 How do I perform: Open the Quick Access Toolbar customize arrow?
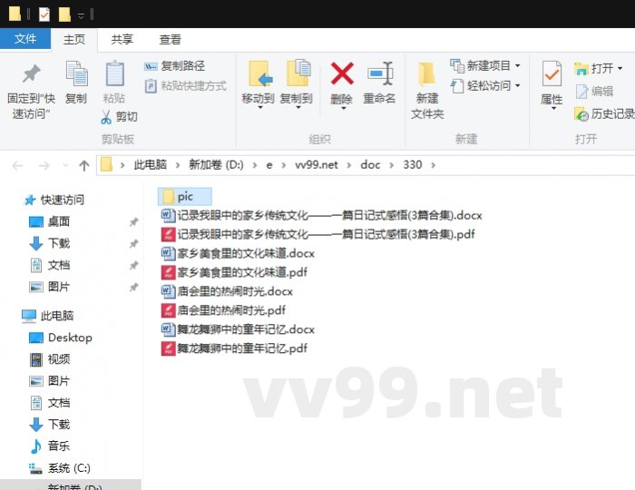[81, 15]
